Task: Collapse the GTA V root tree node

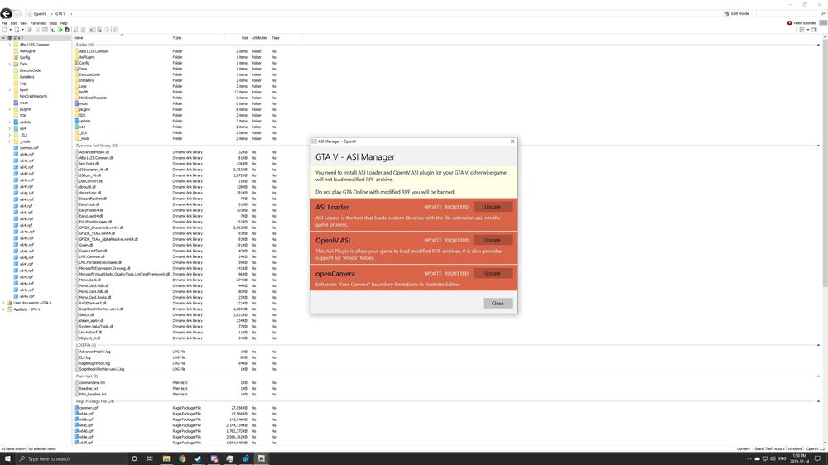Action: [3, 38]
